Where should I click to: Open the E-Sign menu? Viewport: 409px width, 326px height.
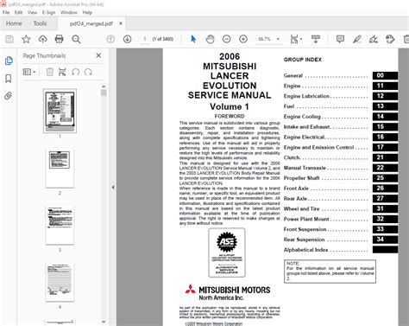(x=48, y=12)
